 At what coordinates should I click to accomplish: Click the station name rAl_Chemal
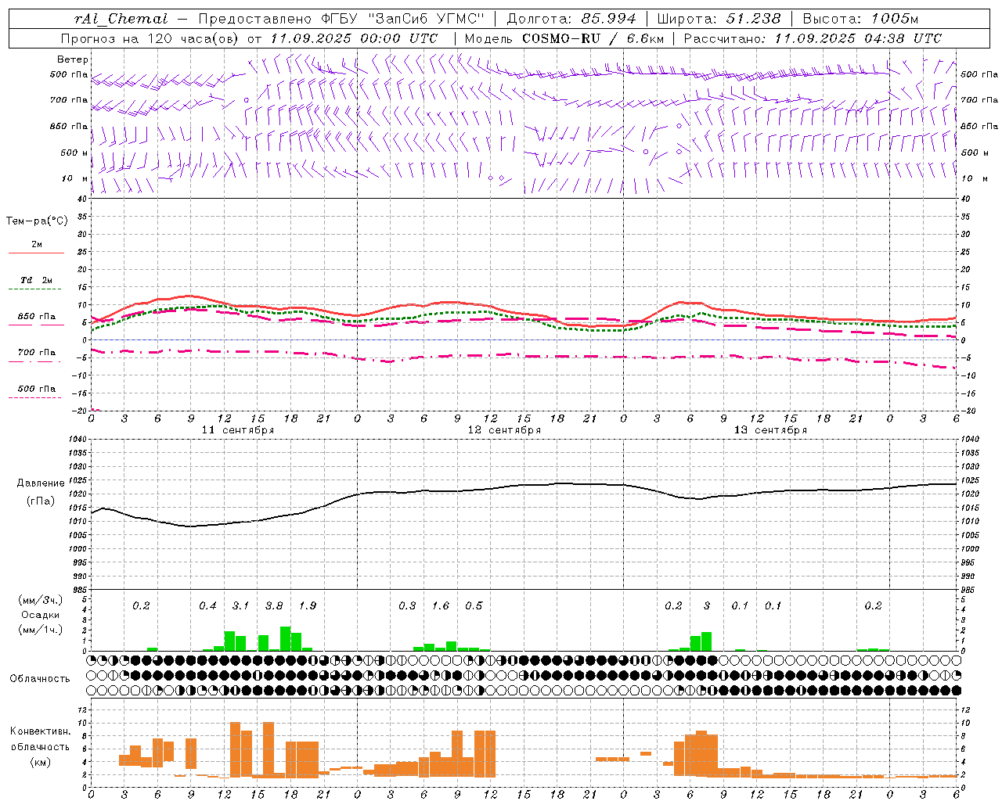click(121, 19)
